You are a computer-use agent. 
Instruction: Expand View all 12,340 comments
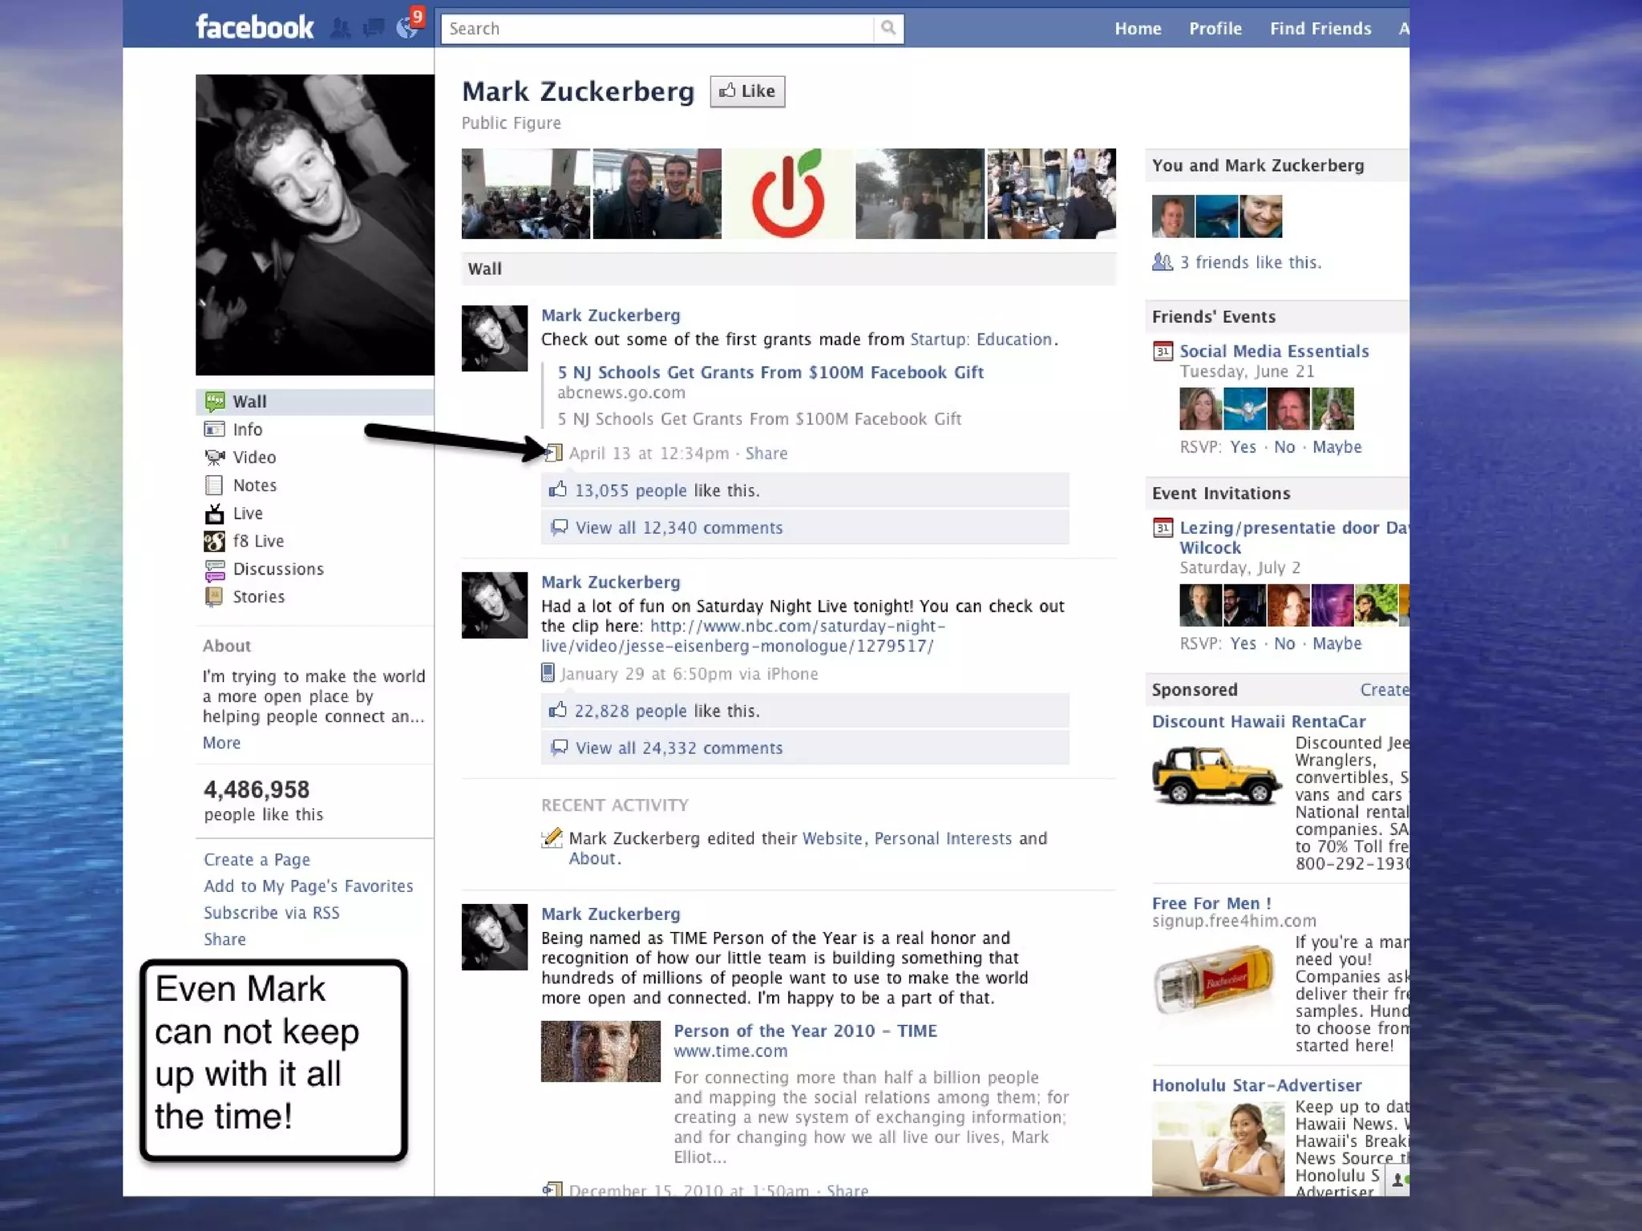pyautogui.click(x=678, y=528)
